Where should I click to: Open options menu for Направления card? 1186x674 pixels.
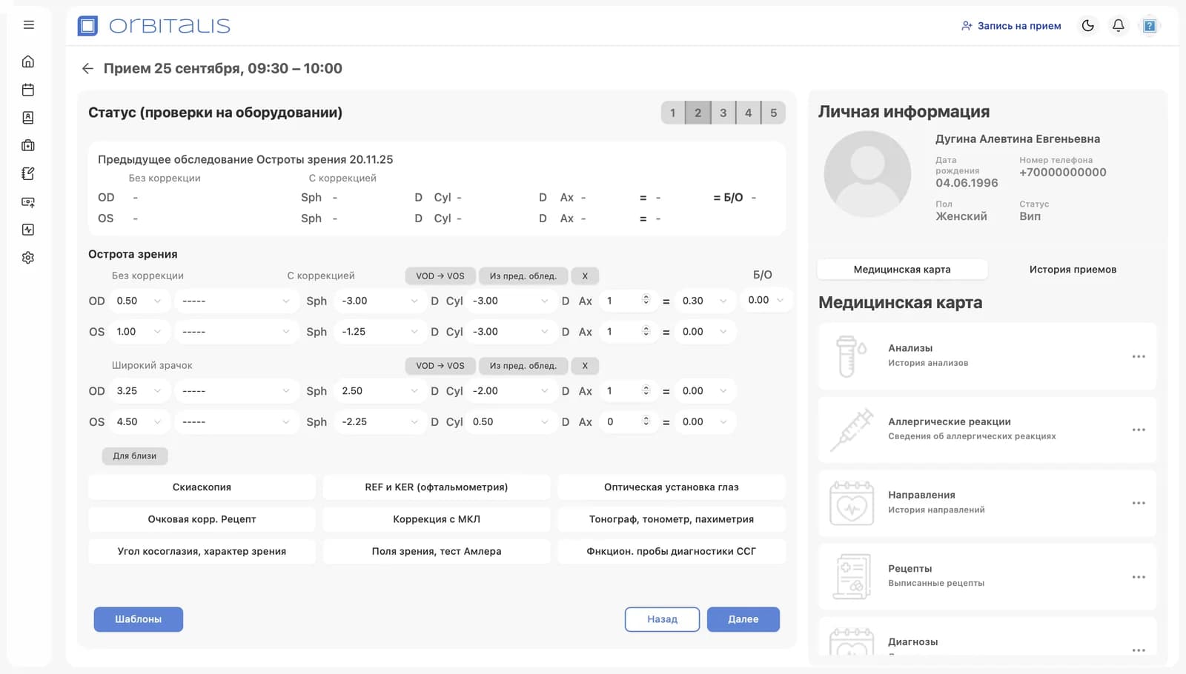pyautogui.click(x=1139, y=504)
